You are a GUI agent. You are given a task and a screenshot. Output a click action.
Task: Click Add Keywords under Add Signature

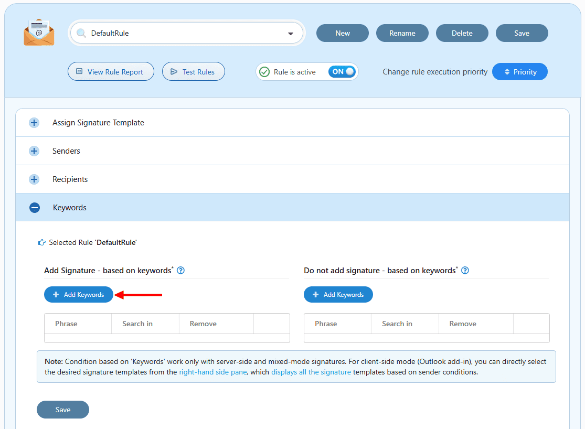tap(79, 295)
